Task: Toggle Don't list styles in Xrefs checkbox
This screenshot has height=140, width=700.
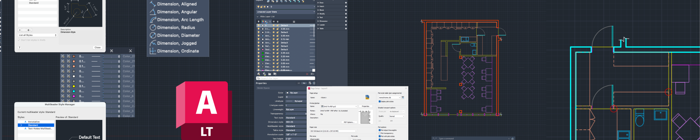Action: pos(19,40)
